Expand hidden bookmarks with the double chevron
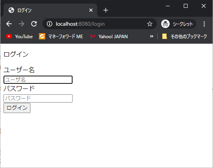Image resolution: width=213 pixels, height=168 pixels. (152, 36)
